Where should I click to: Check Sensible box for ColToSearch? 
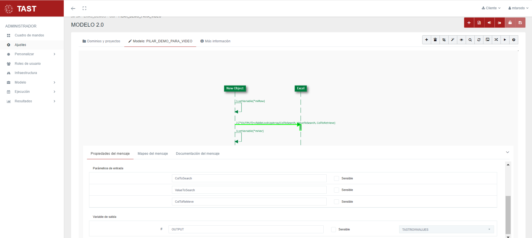336,179
